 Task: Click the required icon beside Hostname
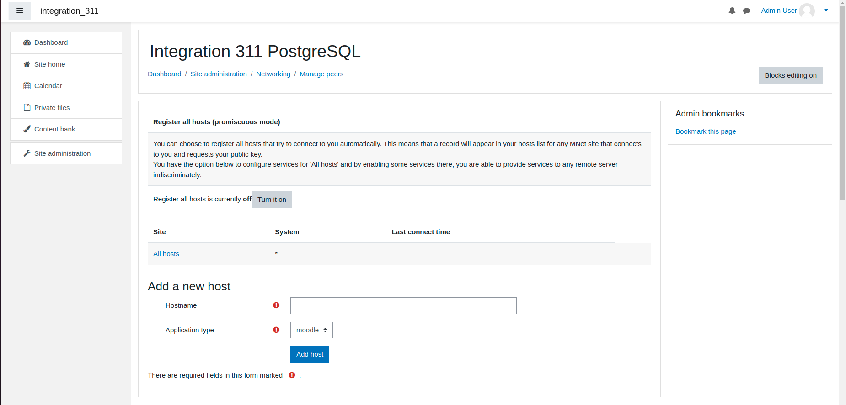276,305
